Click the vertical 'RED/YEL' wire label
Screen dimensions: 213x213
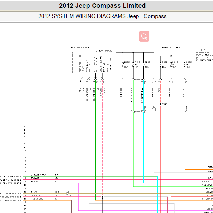pos(183,93)
